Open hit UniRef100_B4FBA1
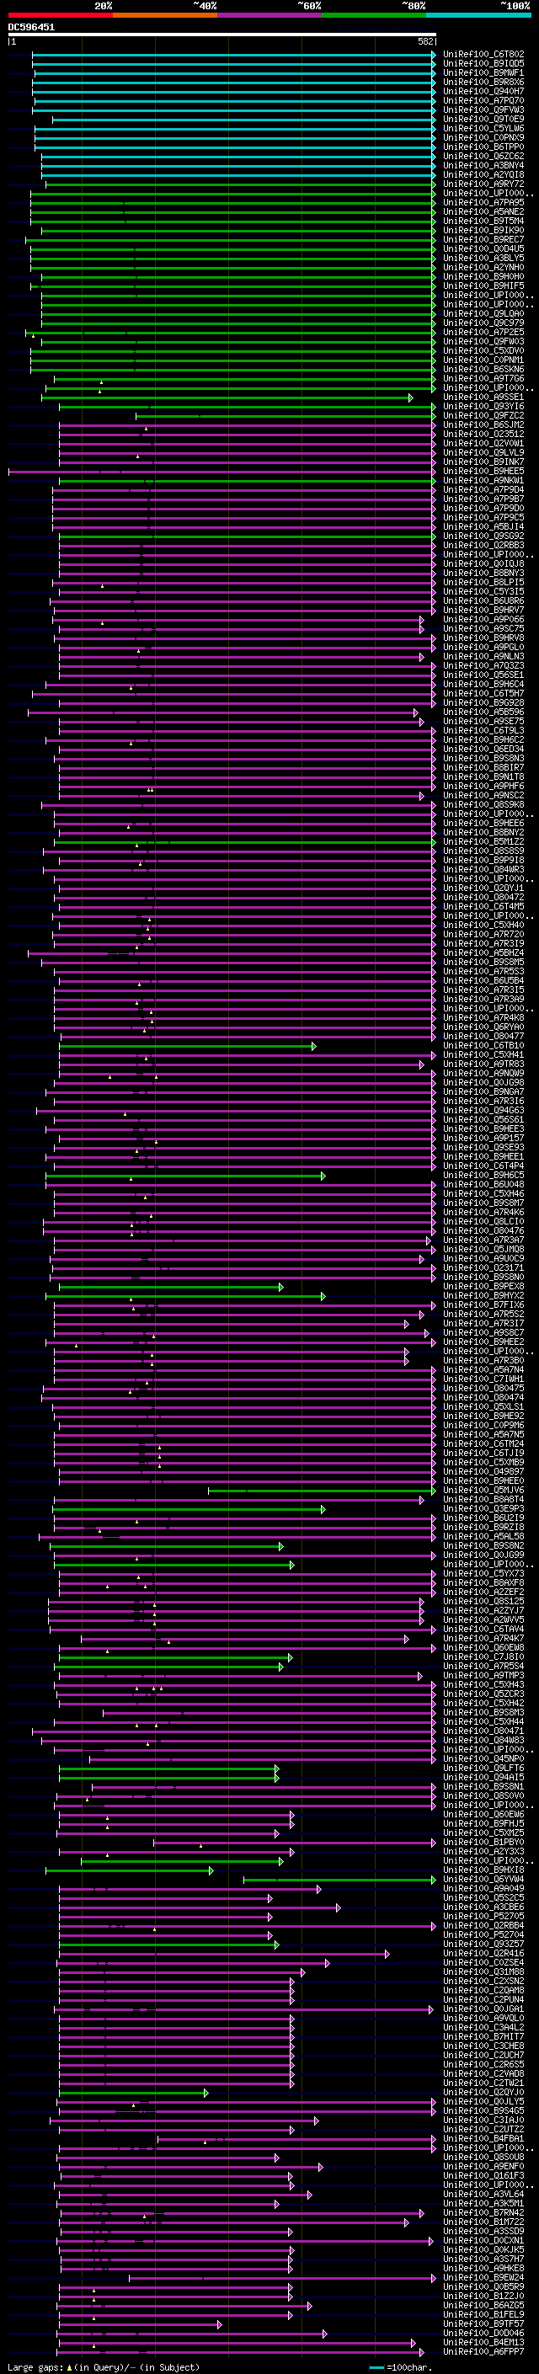The width and height of the screenshot is (539, 2374). point(483,2139)
